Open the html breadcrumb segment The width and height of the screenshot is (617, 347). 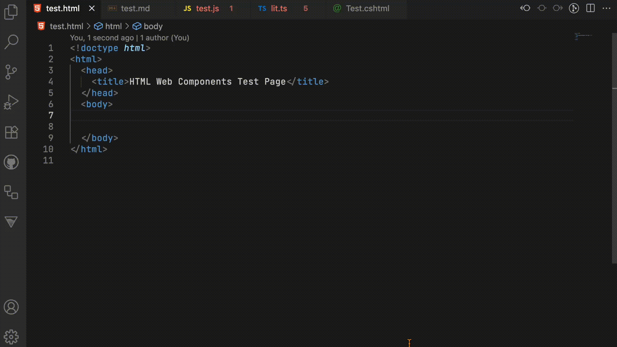pos(113,26)
